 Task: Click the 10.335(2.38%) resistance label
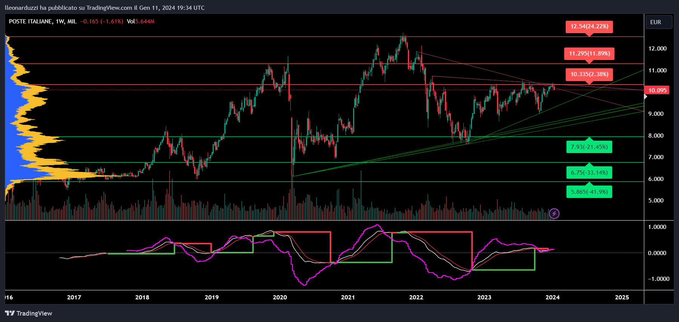pyautogui.click(x=589, y=74)
